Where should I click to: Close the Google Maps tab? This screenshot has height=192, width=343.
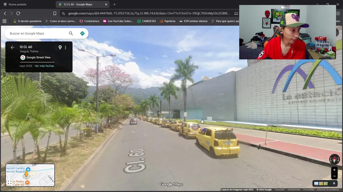point(106,5)
